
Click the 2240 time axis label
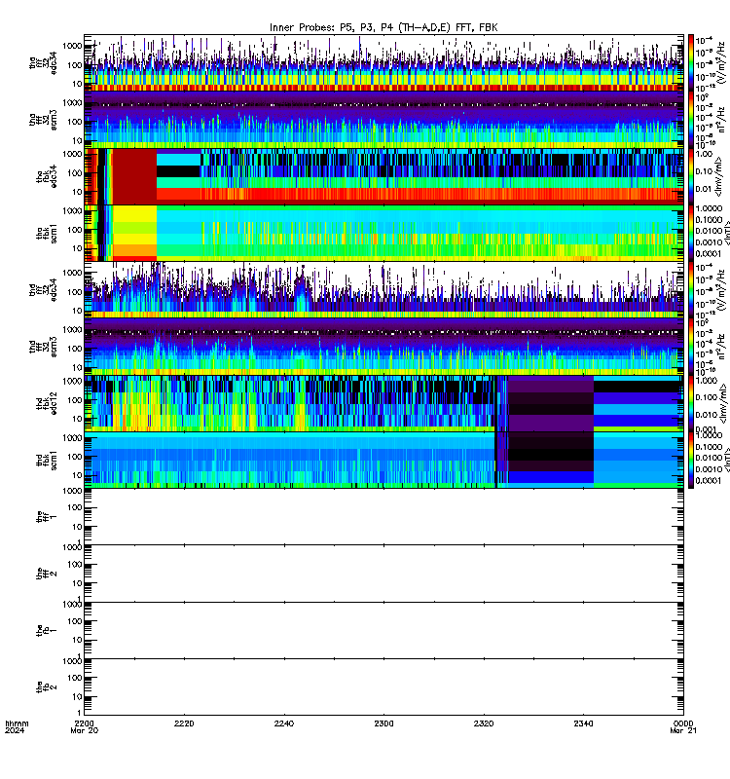pyautogui.click(x=283, y=723)
